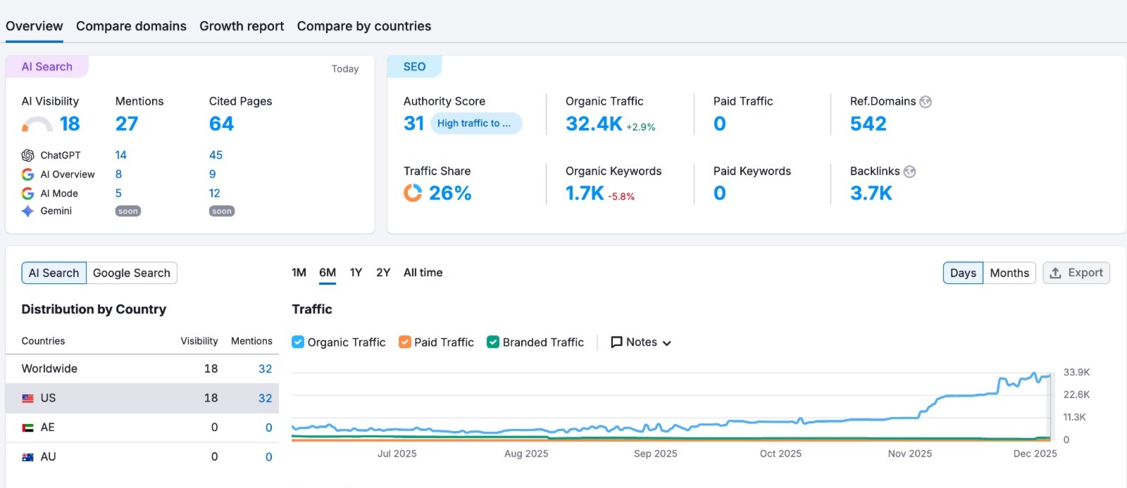Toggle the Branded Traffic checkbox
The height and width of the screenshot is (488, 1127).
click(x=493, y=342)
